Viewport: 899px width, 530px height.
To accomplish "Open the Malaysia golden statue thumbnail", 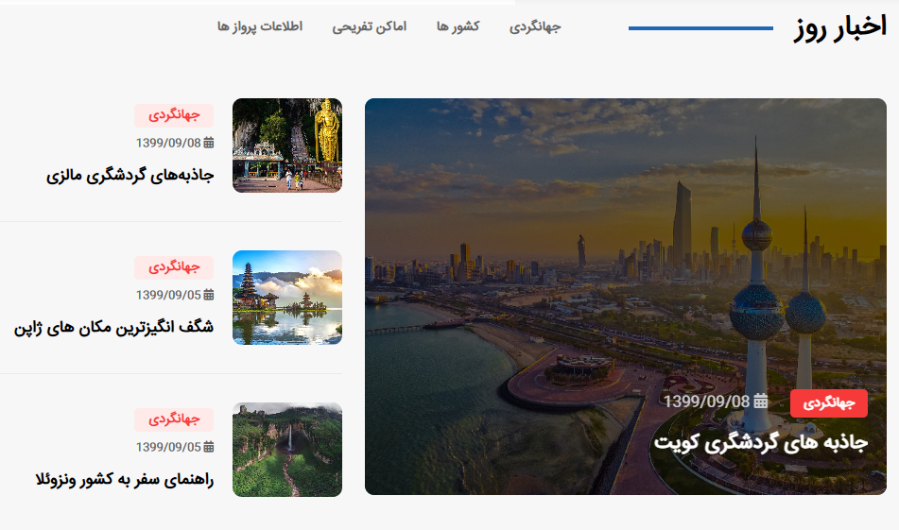I will 287,145.
